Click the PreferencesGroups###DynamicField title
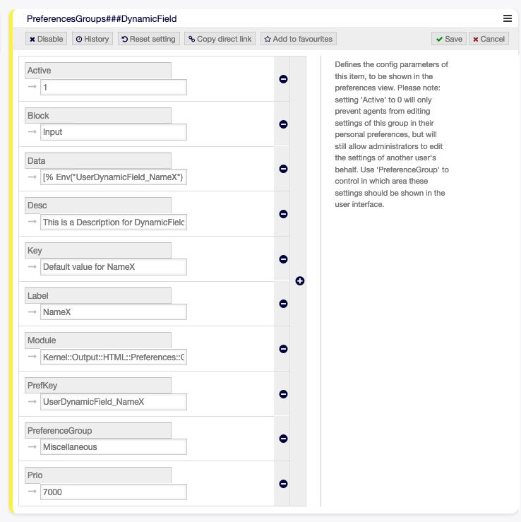Screen dimensions: 521x522 [x=102, y=18]
